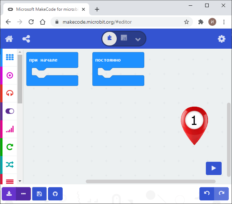232x204 pixels.
Task: Open the Music blocks category
Action: coord(10,93)
